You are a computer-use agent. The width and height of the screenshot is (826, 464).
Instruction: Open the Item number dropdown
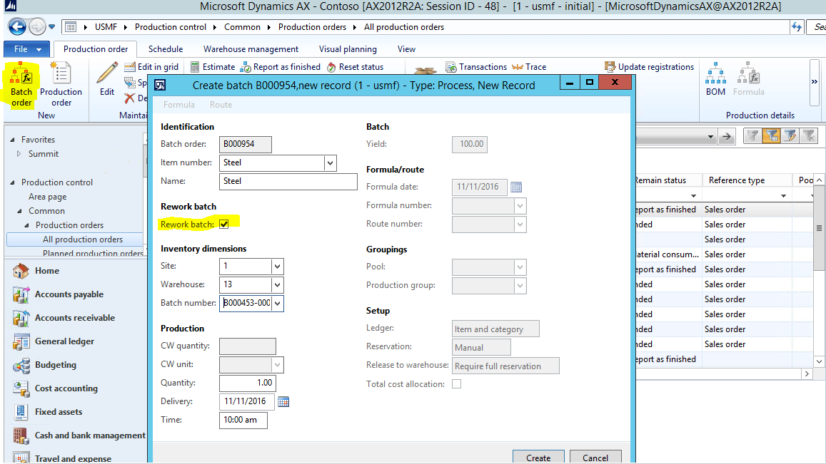point(330,163)
